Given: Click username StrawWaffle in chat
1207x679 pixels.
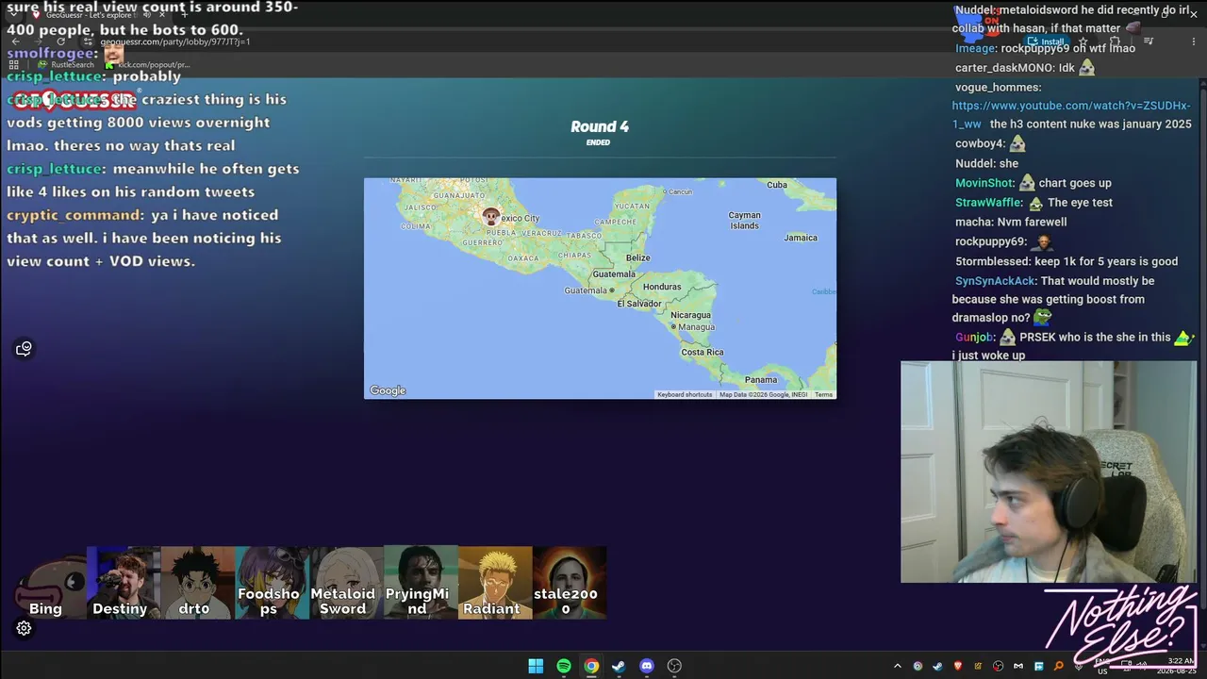Looking at the screenshot, I should (988, 203).
